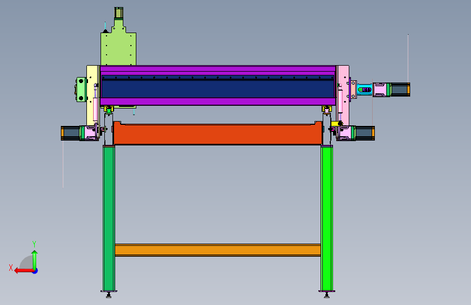
Task: Select the light green Z-axis carriage plate
Action: (118, 48)
